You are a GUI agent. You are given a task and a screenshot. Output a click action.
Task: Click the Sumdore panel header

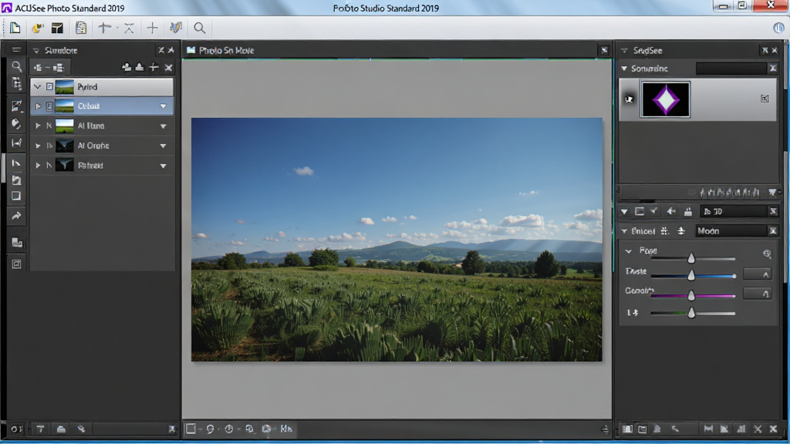tap(61, 50)
